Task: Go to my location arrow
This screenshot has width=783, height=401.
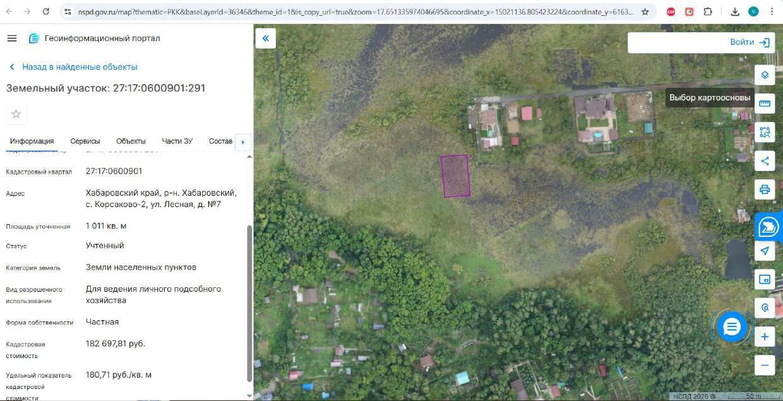Action: click(765, 251)
